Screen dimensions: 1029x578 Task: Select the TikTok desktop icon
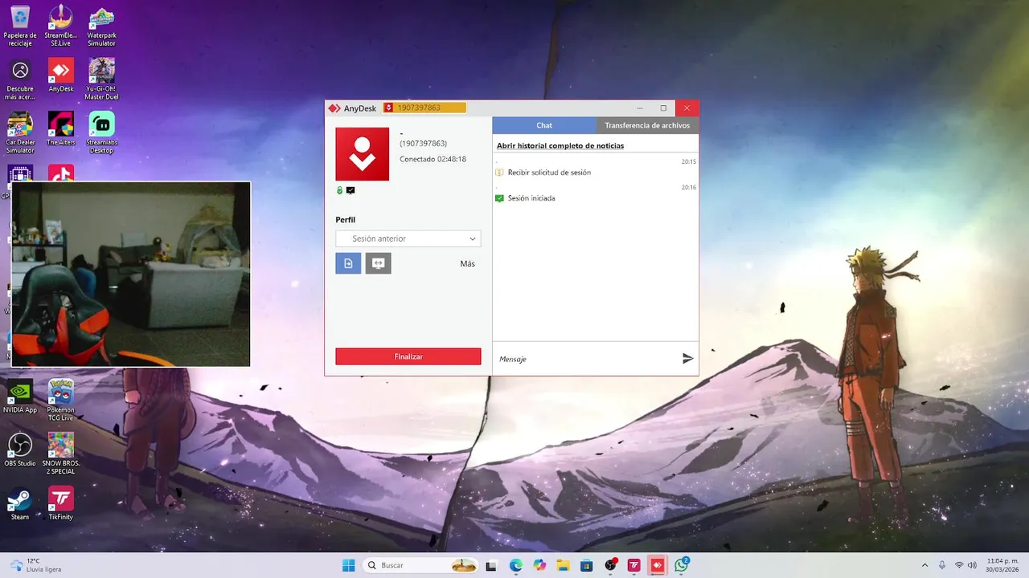pos(61,173)
